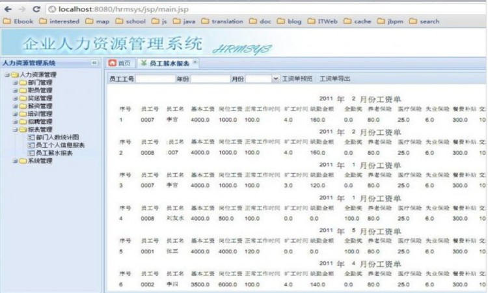This screenshot has width=488, height=293.
Task: Open the 月份 month dropdown
Action: [275, 79]
